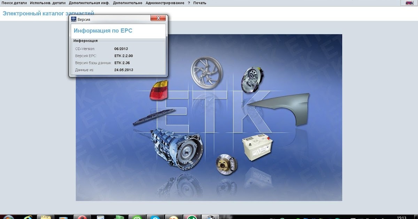Click the Версия dialog title text
418x219 pixels.
click(84, 19)
